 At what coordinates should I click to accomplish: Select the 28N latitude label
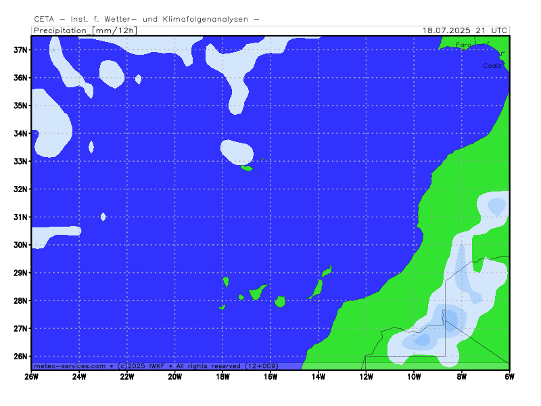(x=20, y=300)
